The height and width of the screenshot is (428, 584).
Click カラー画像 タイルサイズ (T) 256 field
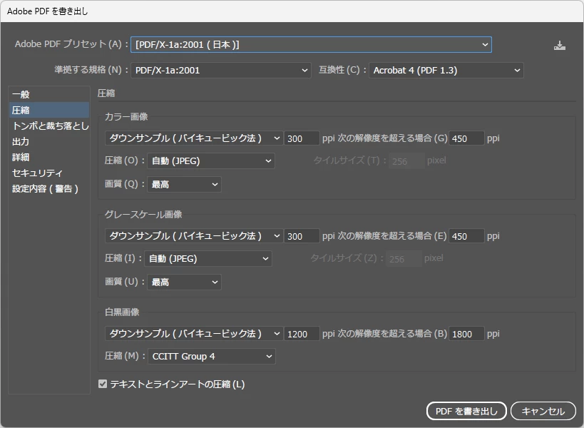(x=406, y=161)
